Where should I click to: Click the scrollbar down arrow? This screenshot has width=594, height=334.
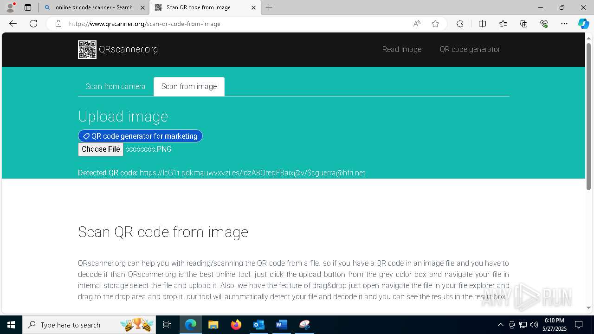coord(588,308)
